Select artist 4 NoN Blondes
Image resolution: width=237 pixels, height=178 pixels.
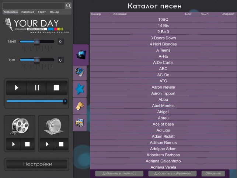(x=163, y=44)
